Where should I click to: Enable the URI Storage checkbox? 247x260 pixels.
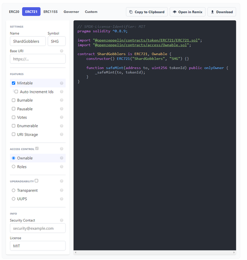14,134
